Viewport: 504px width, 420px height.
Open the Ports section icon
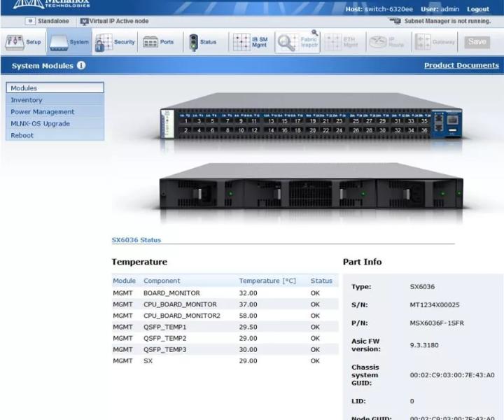[x=150, y=42]
